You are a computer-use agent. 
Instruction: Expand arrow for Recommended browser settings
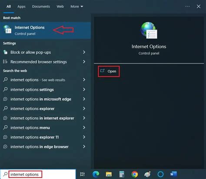(x=84, y=62)
